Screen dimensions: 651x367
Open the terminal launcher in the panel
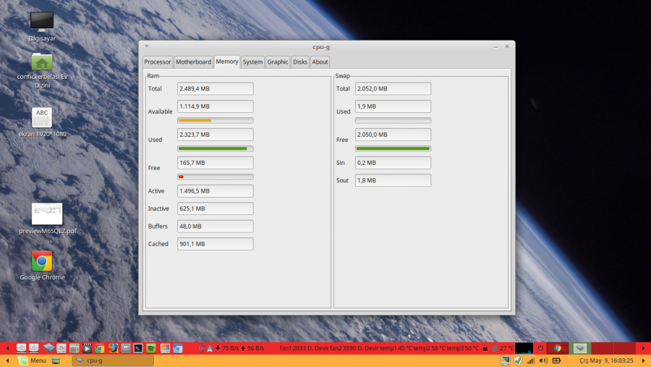click(138, 348)
